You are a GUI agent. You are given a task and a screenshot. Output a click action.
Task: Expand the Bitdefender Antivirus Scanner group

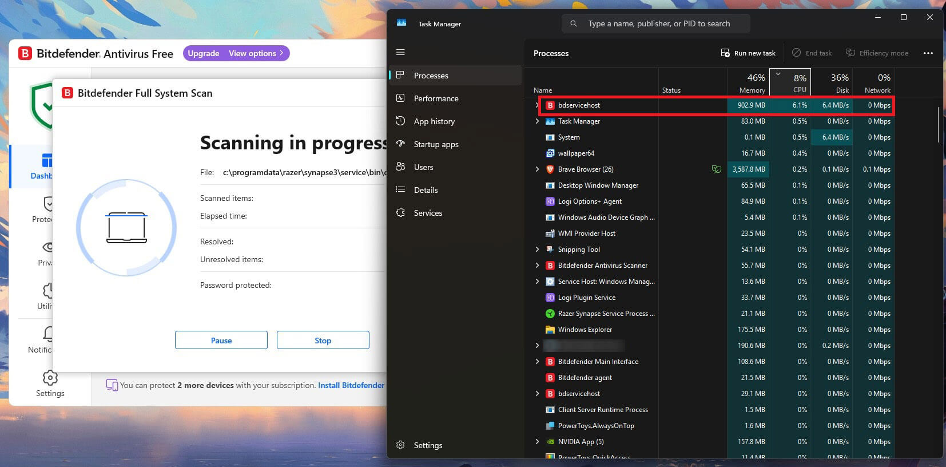click(x=537, y=266)
